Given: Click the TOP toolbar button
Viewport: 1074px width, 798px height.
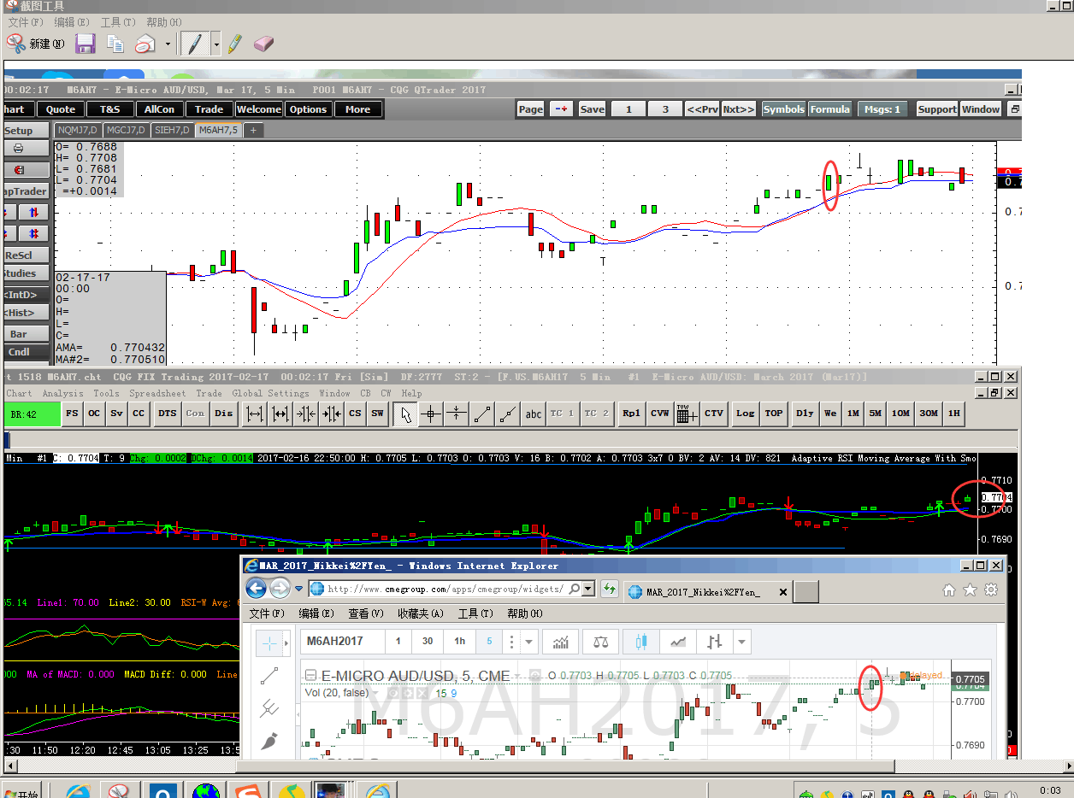Looking at the screenshot, I should tap(774, 414).
